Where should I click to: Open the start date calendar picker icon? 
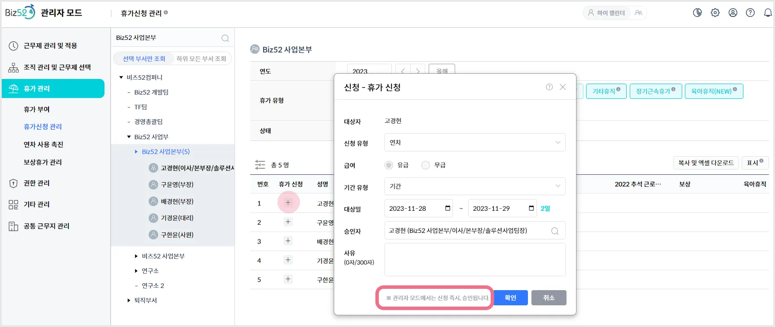448,208
